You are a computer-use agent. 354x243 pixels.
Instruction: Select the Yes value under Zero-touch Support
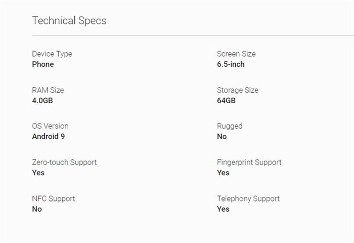[38, 173]
